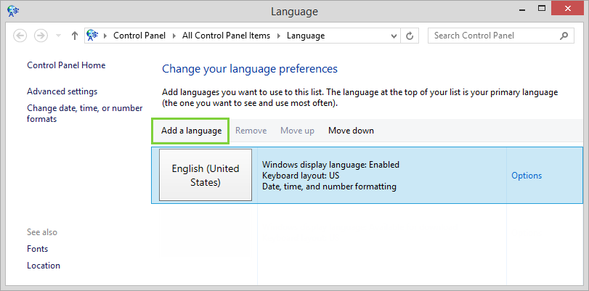Screen dimensions: 589x291
Task: Click the Forward navigation arrow
Action: (41, 36)
